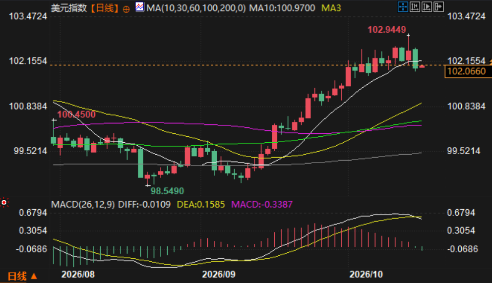
Task: Click the left axis value 102.1554
Action: click(28, 60)
